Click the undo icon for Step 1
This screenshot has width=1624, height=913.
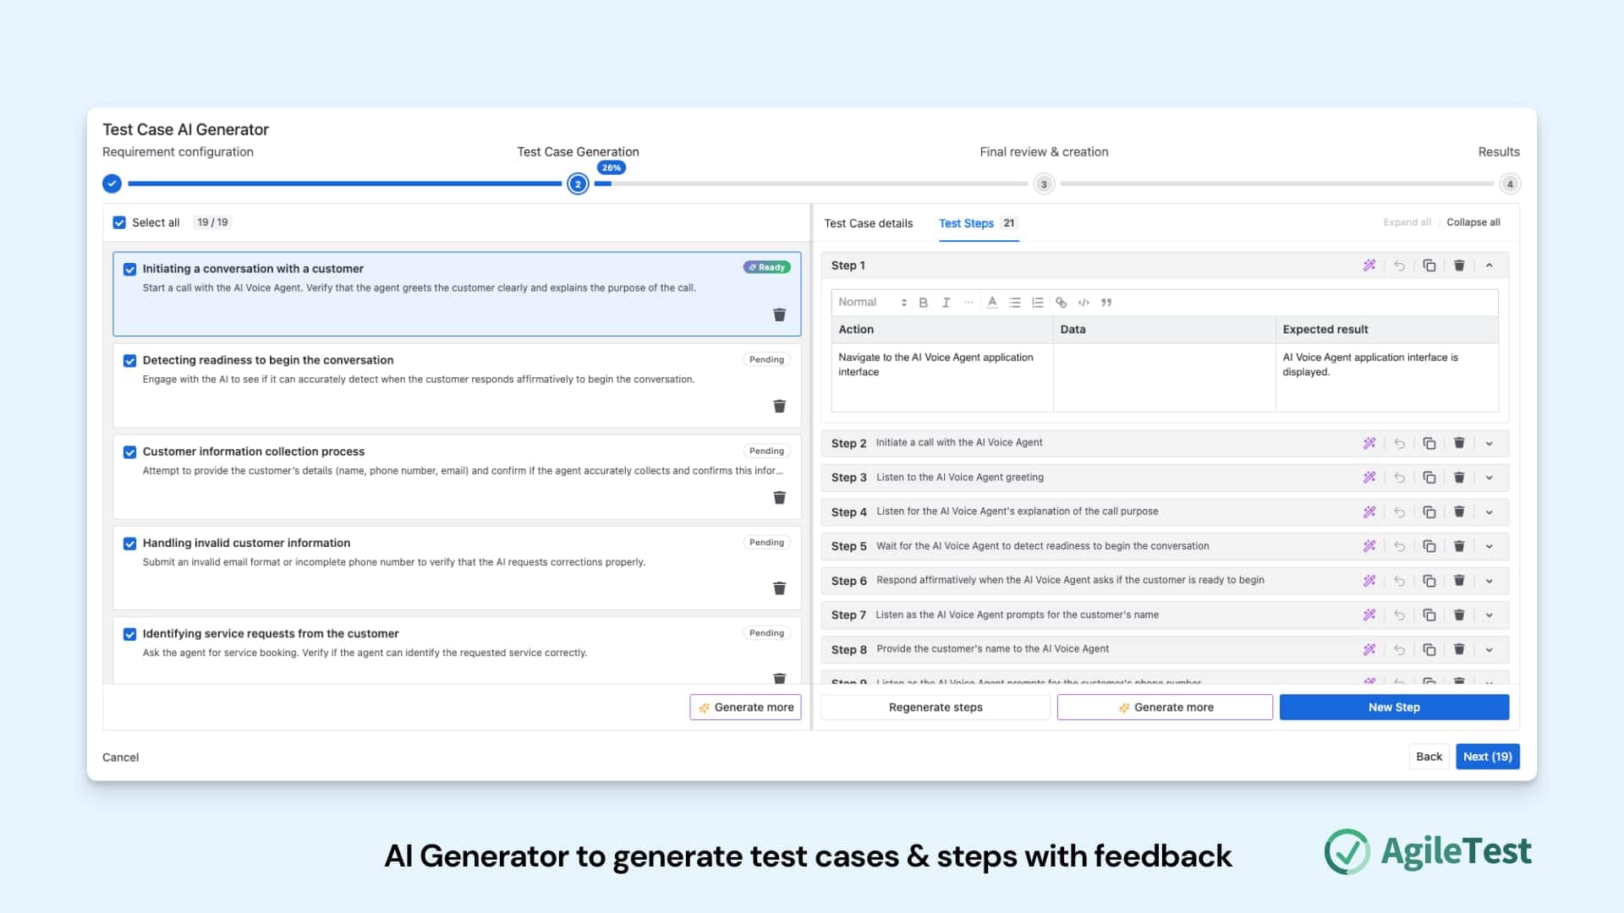pyautogui.click(x=1400, y=265)
